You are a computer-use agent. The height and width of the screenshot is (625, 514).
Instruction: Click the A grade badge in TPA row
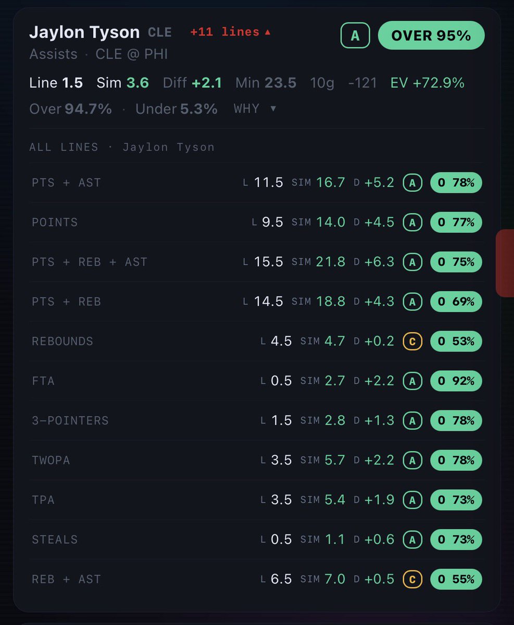point(412,500)
